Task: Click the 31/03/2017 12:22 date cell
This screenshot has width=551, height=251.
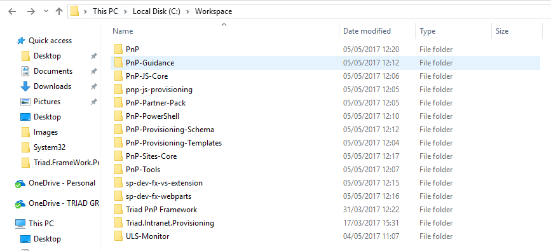Action: [x=371, y=210]
